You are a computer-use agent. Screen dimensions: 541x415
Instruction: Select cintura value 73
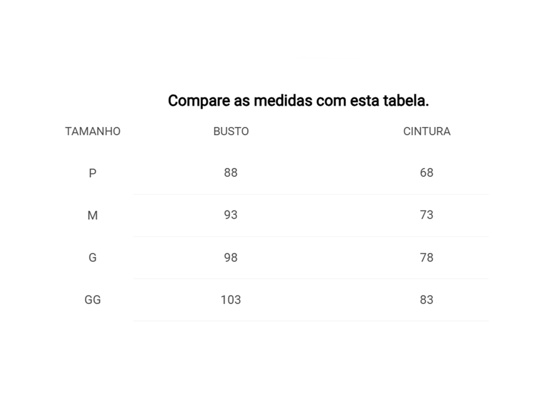pos(426,215)
